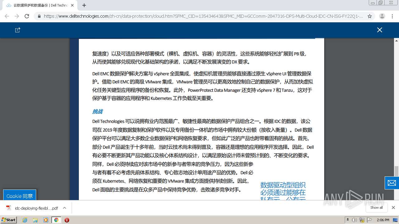Reload the current page
The height and width of the screenshot is (224, 399).
tap(27, 16)
